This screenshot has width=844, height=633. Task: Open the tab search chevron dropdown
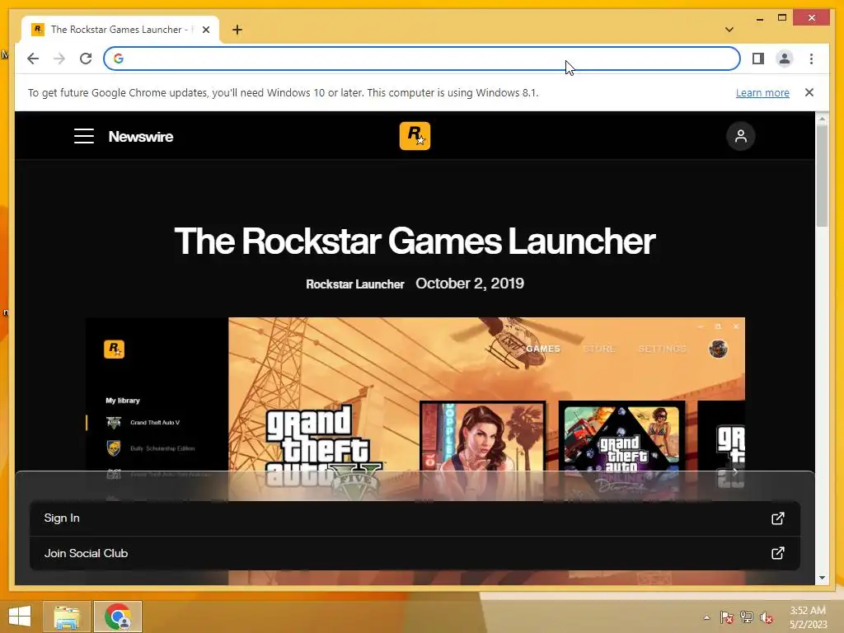pyautogui.click(x=729, y=30)
